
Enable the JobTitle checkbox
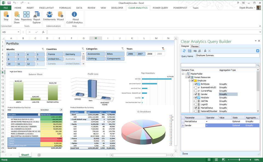[195, 101]
